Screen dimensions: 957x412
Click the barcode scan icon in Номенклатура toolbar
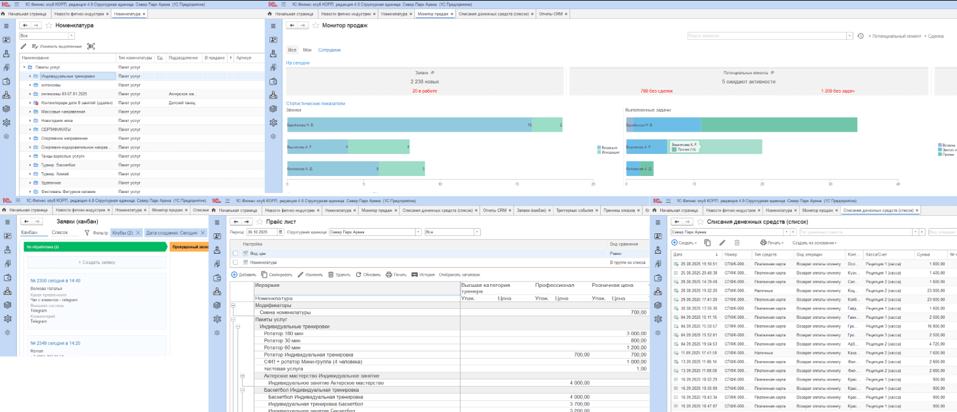pyautogui.click(x=91, y=46)
